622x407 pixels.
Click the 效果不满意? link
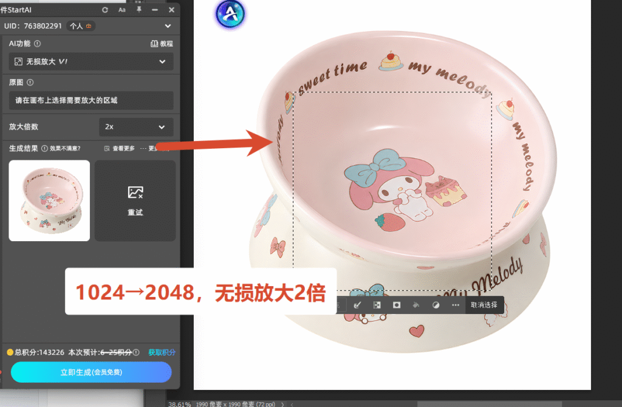pos(65,148)
